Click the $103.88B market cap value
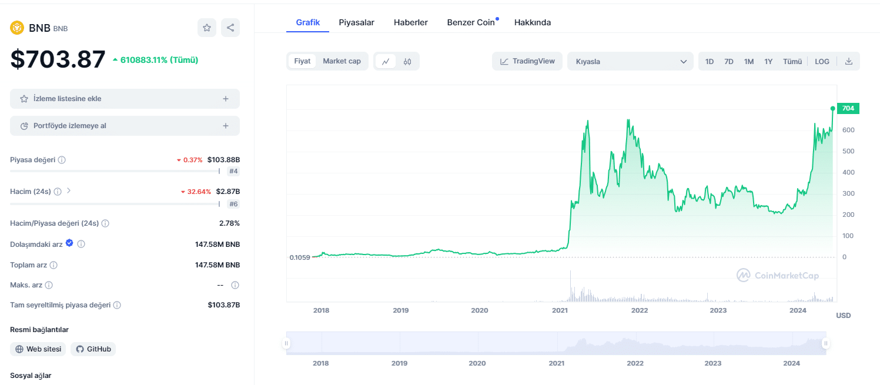 coord(223,160)
